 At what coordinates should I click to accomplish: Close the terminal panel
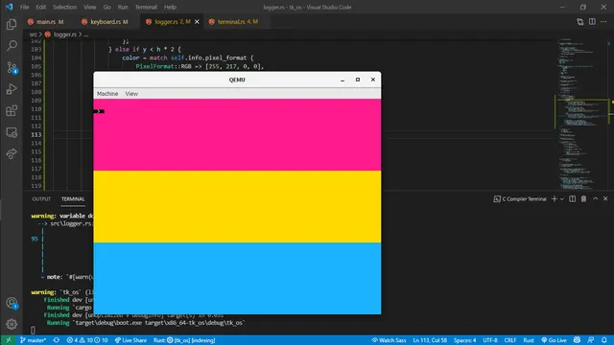pyautogui.click(x=605, y=199)
